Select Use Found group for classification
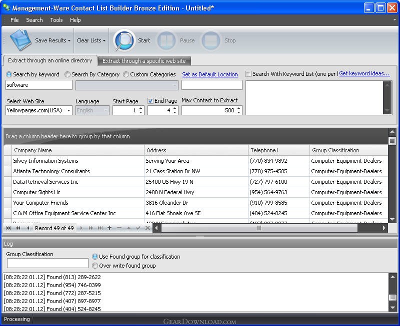The image size is (400, 326). click(95, 257)
